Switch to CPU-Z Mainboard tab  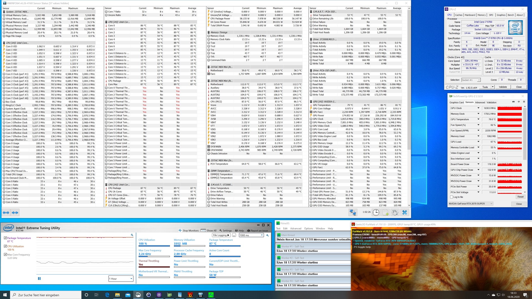click(x=470, y=15)
